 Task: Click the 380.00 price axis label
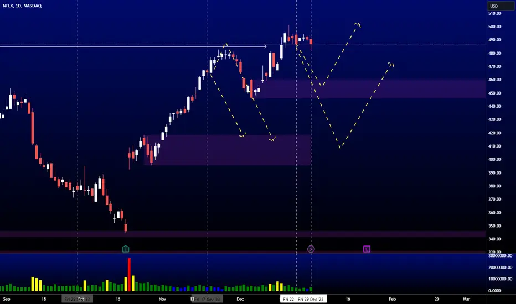point(494,186)
